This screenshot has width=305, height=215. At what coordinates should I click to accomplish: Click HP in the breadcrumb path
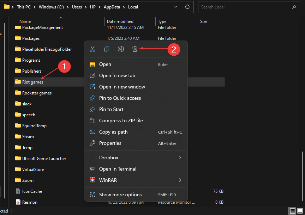pos(92,7)
